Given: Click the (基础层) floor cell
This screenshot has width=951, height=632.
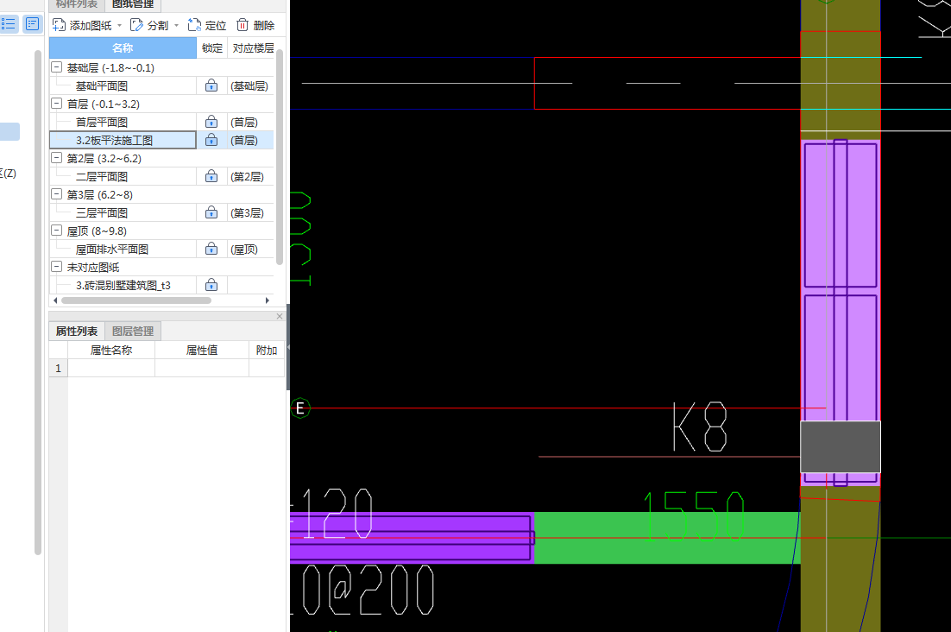Looking at the screenshot, I should [249, 86].
